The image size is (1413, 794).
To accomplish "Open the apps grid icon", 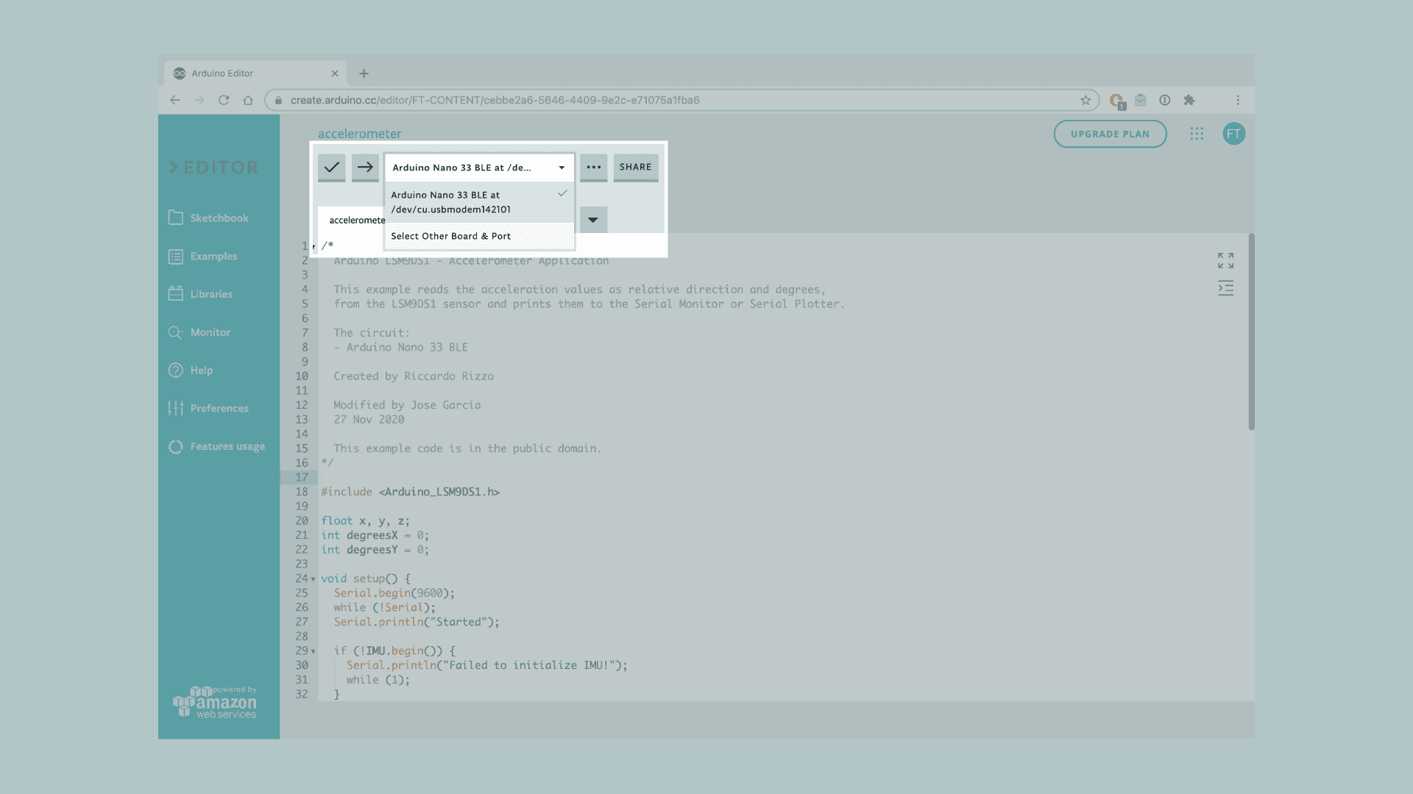I will pyautogui.click(x=1197, y=134).
